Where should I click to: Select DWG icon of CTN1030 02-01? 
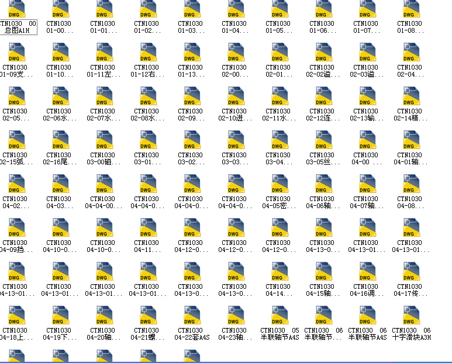coord(280,52)
